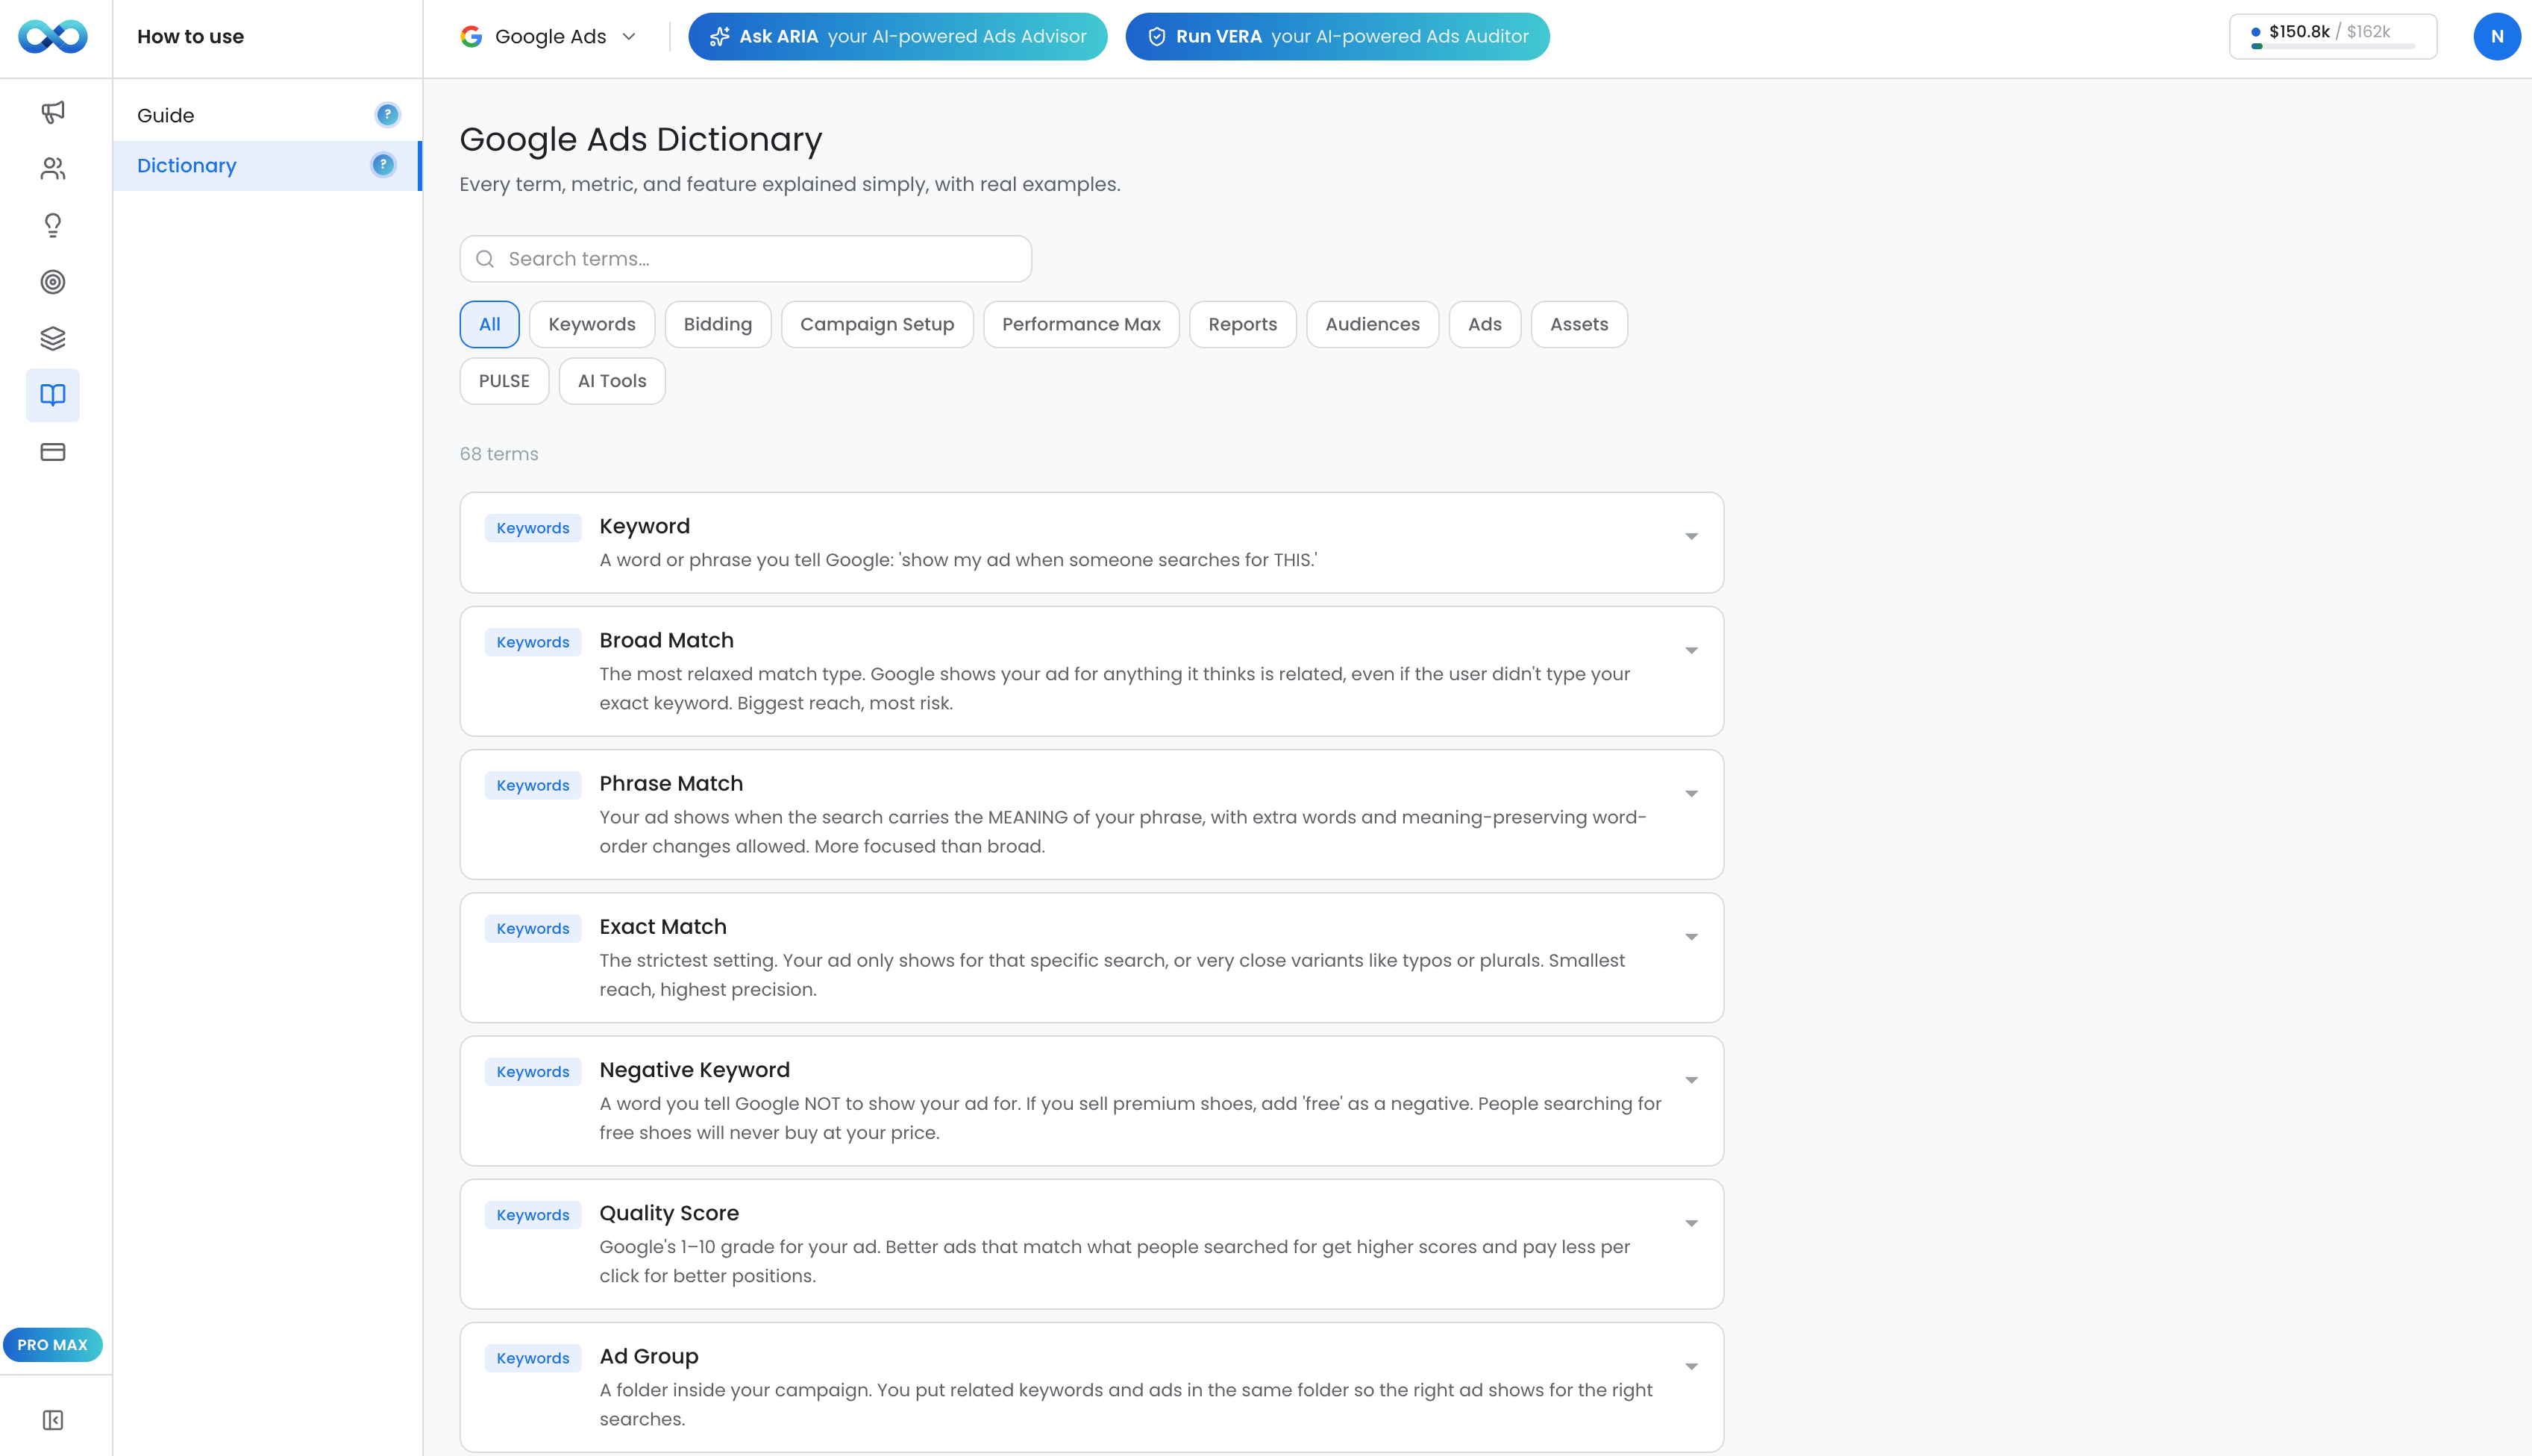This screenshot has width=2532, height=1456.
Task: Open the lightbulb insights sidebar icon
Action: pos(53,225)
